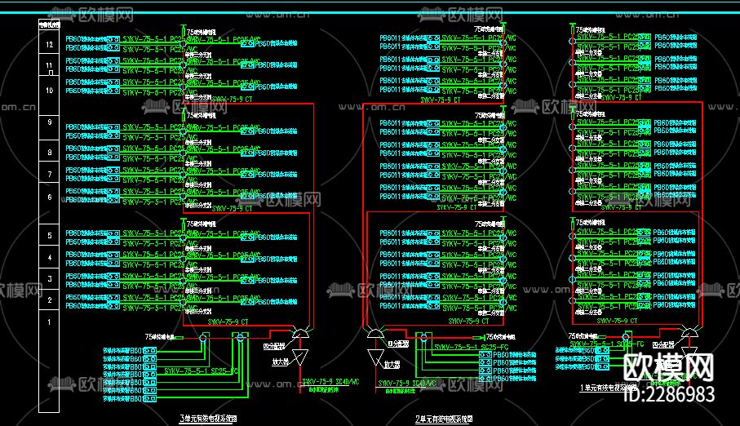Select floor number 5 in the floor column
Screen dimensions: 740x426
pyautogui.click(x=50, y=235)
